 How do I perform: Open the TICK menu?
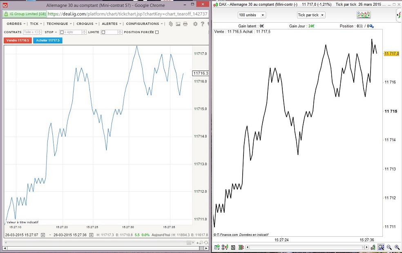(36, 24)
